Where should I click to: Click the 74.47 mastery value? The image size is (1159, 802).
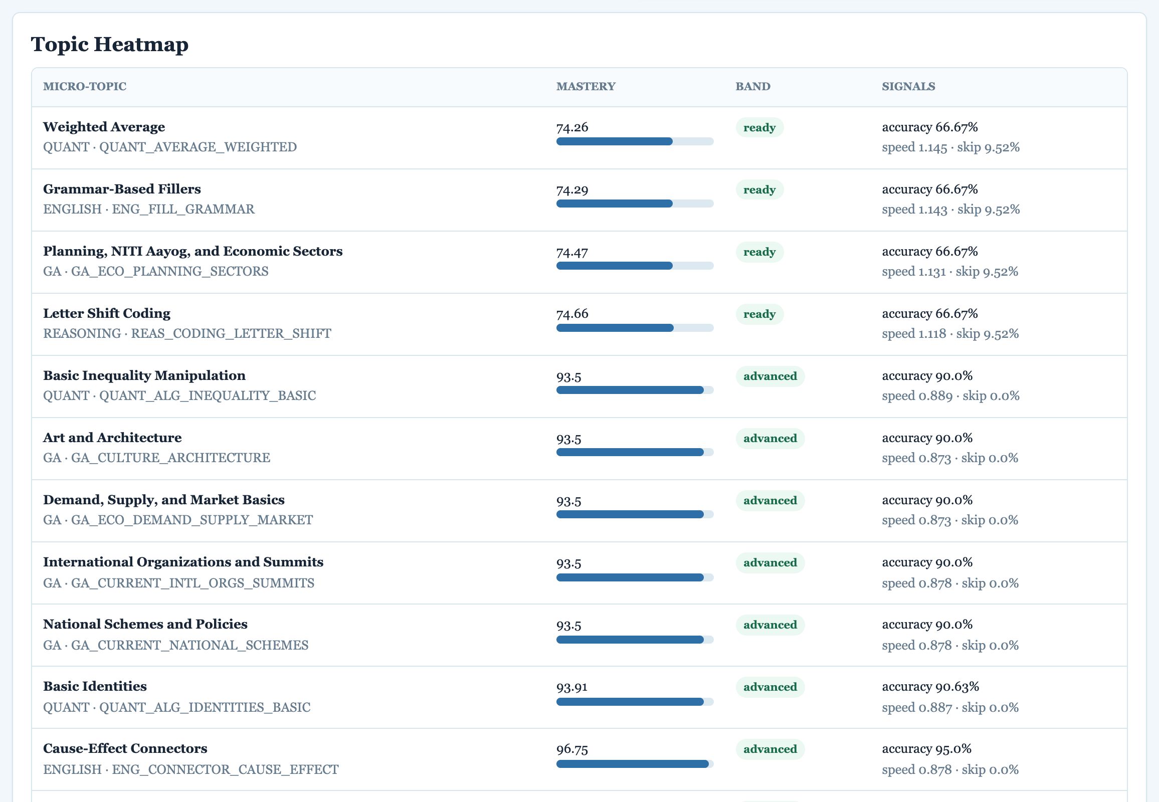tap(572, 252)
